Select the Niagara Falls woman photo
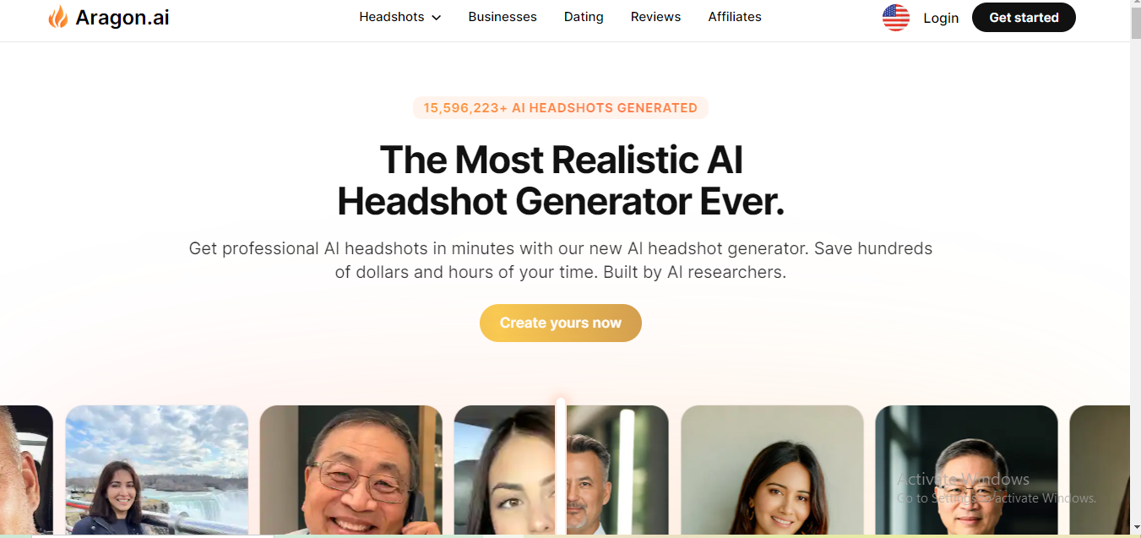Image resolution: width=1141 pixels, height=538 pixels. [x=157, y=470]
